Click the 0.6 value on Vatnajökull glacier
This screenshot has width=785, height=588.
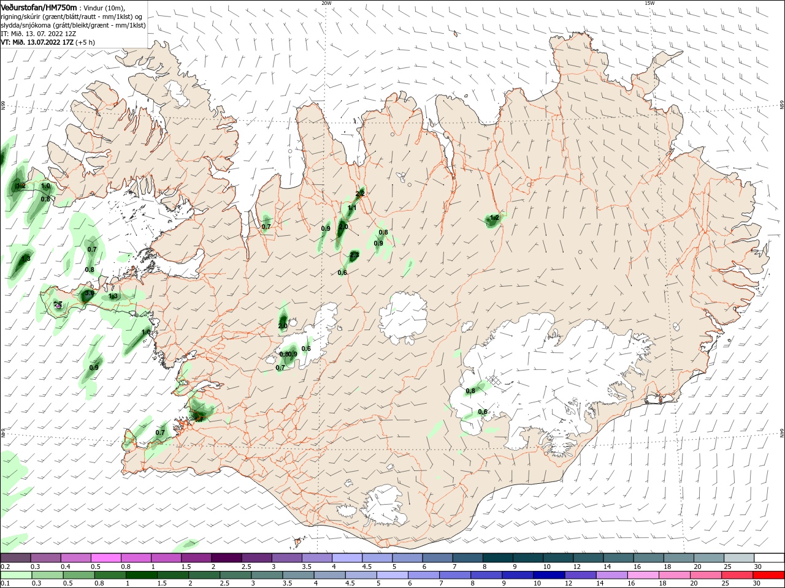point(483,412)
